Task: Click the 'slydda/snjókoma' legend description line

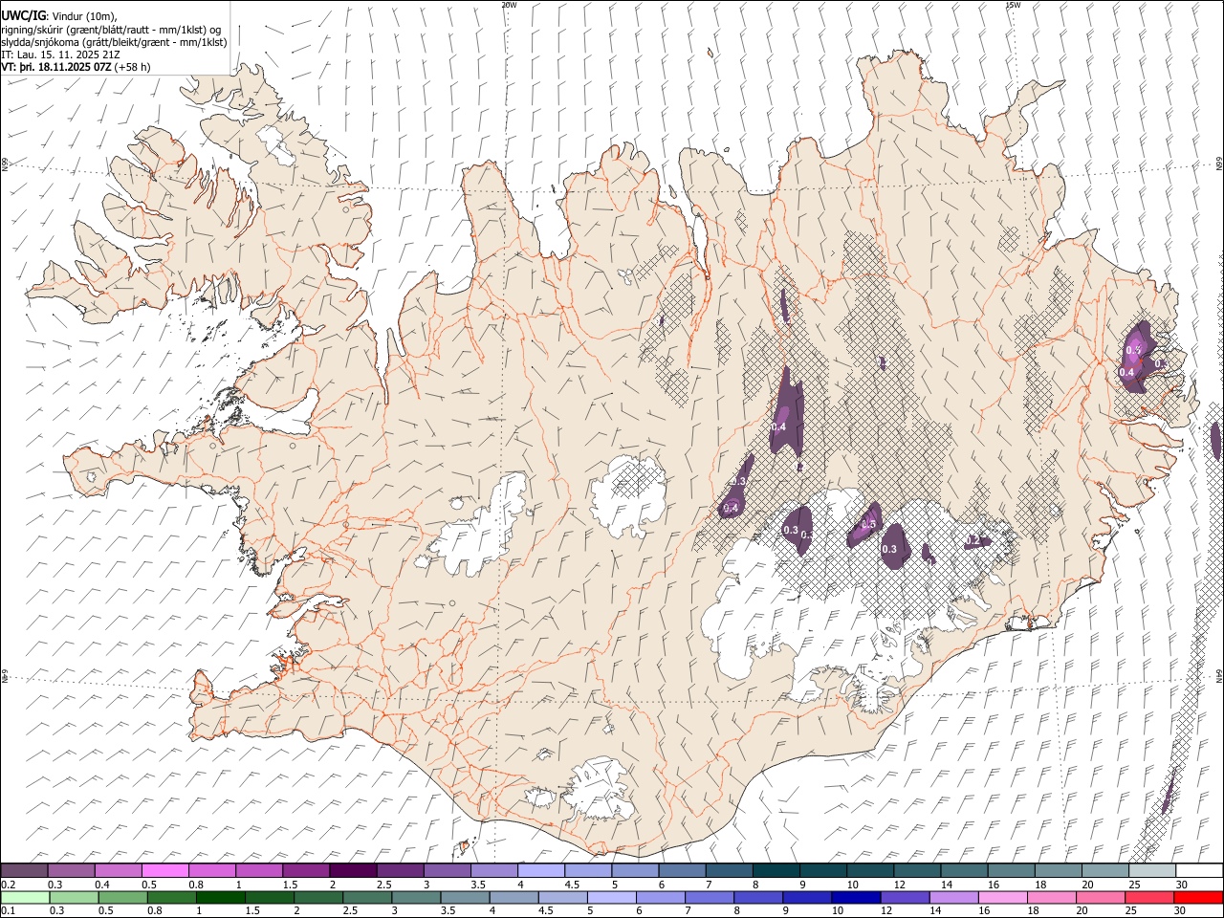Action: 114,42
